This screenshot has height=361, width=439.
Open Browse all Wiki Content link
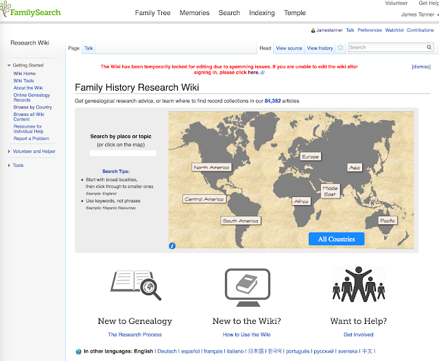point(29,117)
